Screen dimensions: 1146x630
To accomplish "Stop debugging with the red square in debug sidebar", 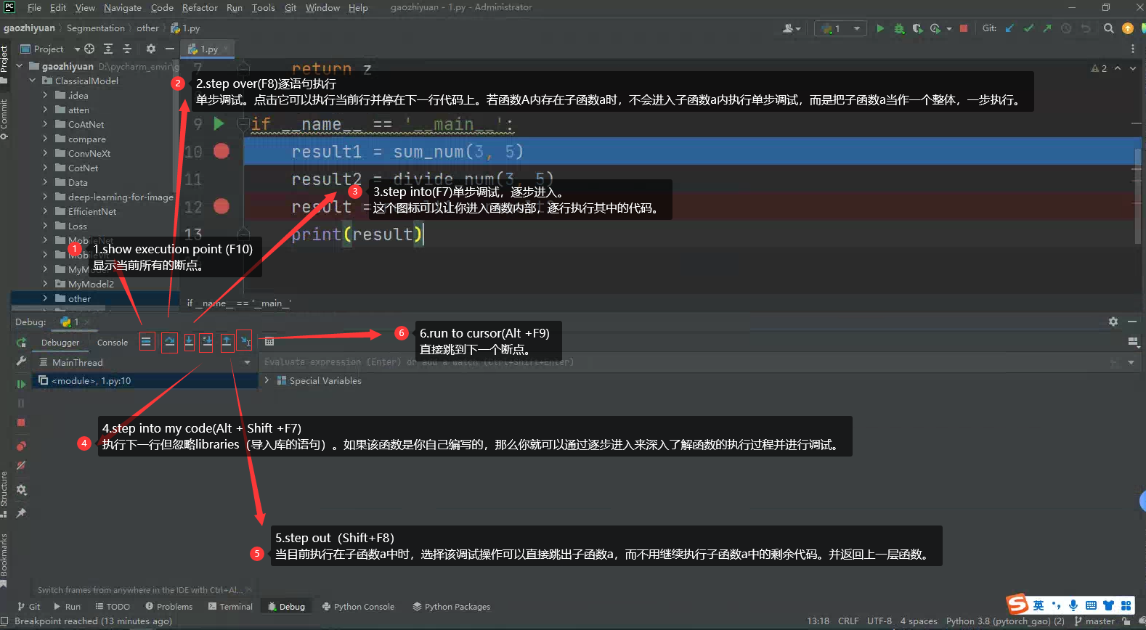I will pyautogui.click(x=21, y=422).
